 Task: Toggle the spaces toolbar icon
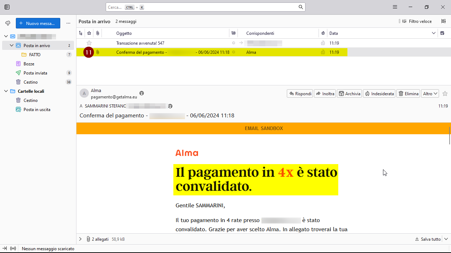click(x=7, y=7)
